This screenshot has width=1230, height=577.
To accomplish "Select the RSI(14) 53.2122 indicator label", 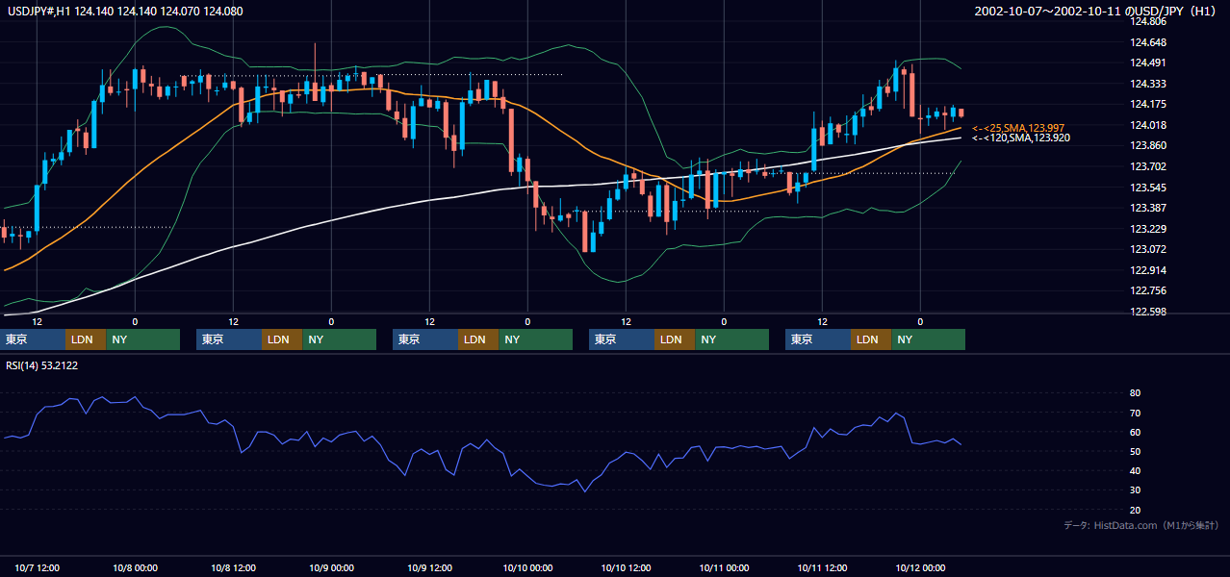I will pyautogui.click(x=42, y=365).
